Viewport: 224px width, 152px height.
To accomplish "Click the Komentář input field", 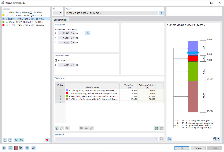I will (105, 138).
